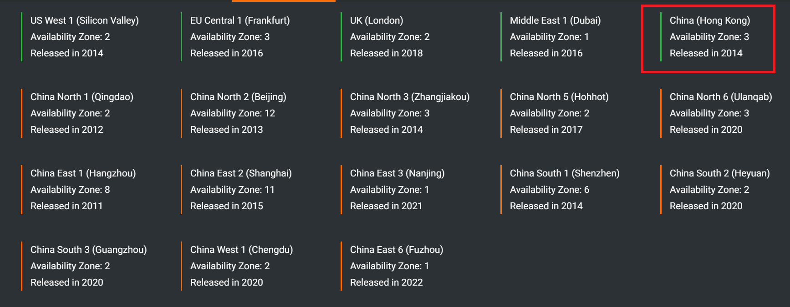Select China East 2 (Shanghai) region
The image size is (790, 307).
tap(240, 173)
